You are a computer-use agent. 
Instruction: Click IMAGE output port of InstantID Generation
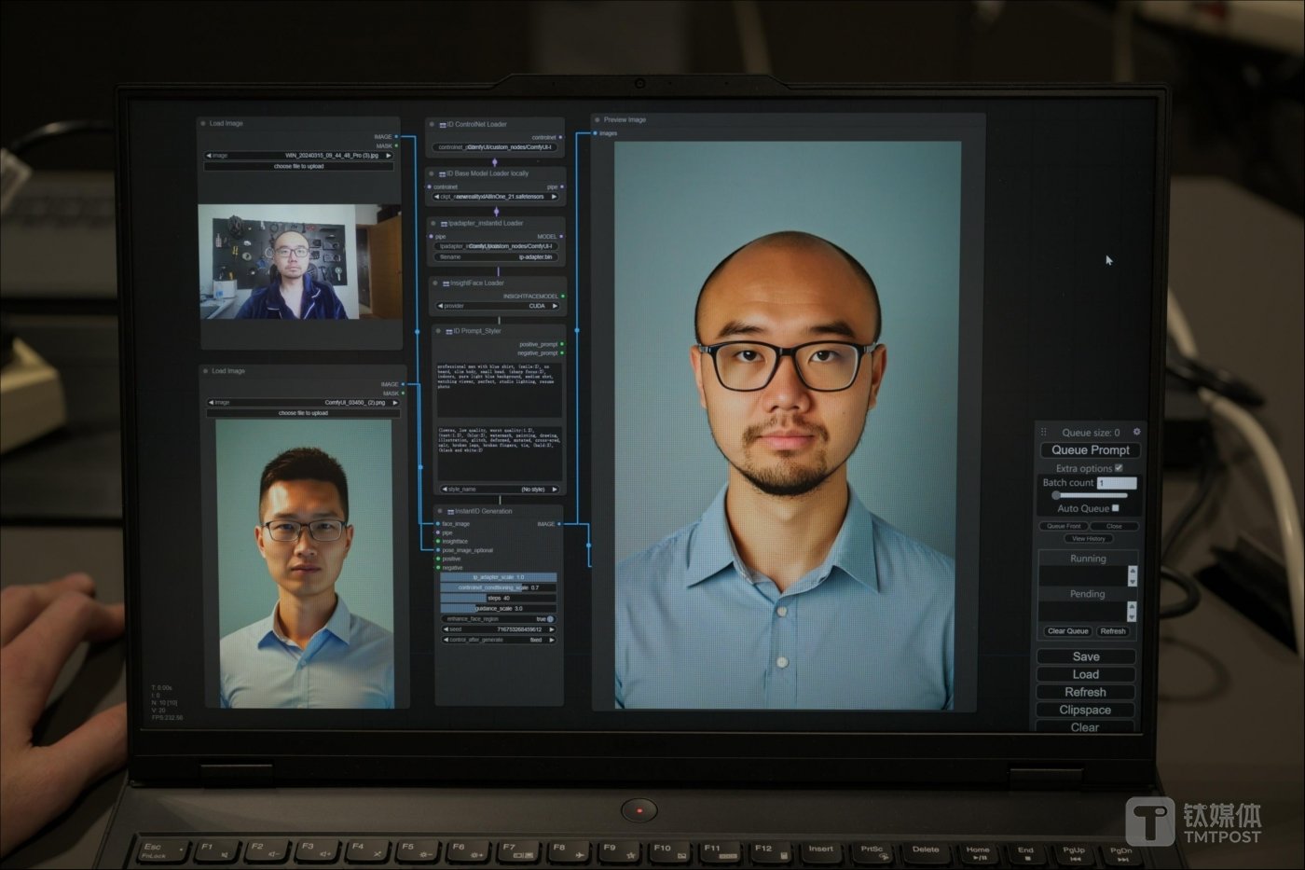[x=559, y=524]
